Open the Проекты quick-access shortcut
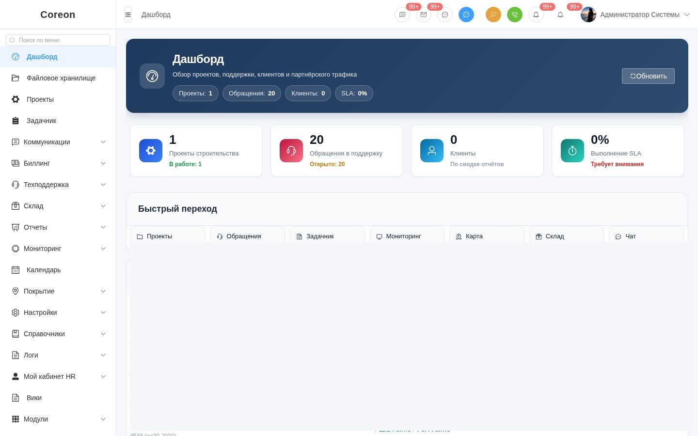 pyautogui.click(x=168, y=235)
